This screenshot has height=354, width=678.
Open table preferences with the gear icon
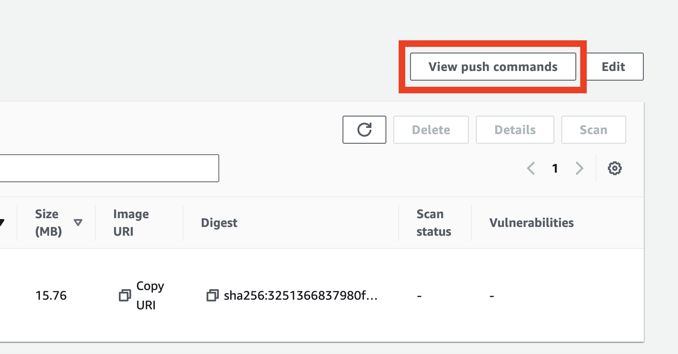[615, 168]
